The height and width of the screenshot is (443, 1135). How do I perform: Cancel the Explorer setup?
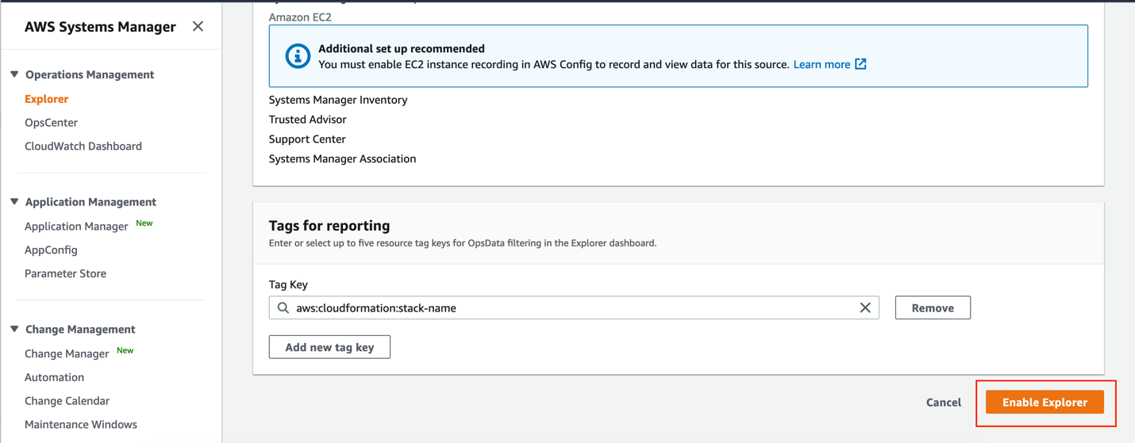944,403
